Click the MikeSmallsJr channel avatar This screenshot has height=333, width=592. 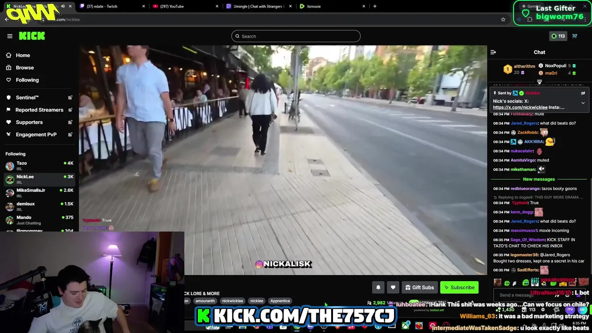pyautogui.click(x=10, y=193)
